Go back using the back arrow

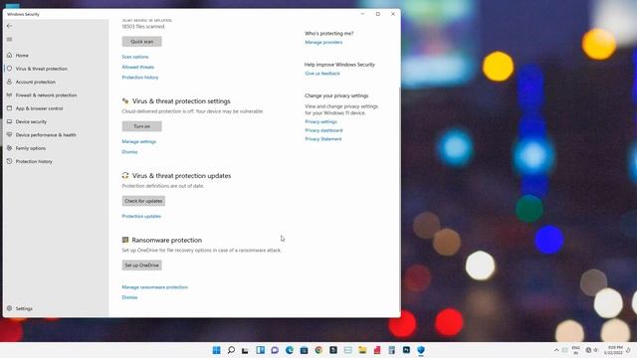(9, 26)
